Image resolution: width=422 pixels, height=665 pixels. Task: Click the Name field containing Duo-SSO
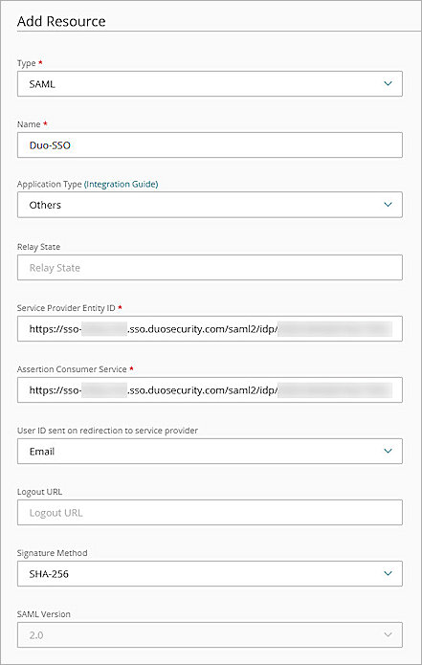[210, 145]
